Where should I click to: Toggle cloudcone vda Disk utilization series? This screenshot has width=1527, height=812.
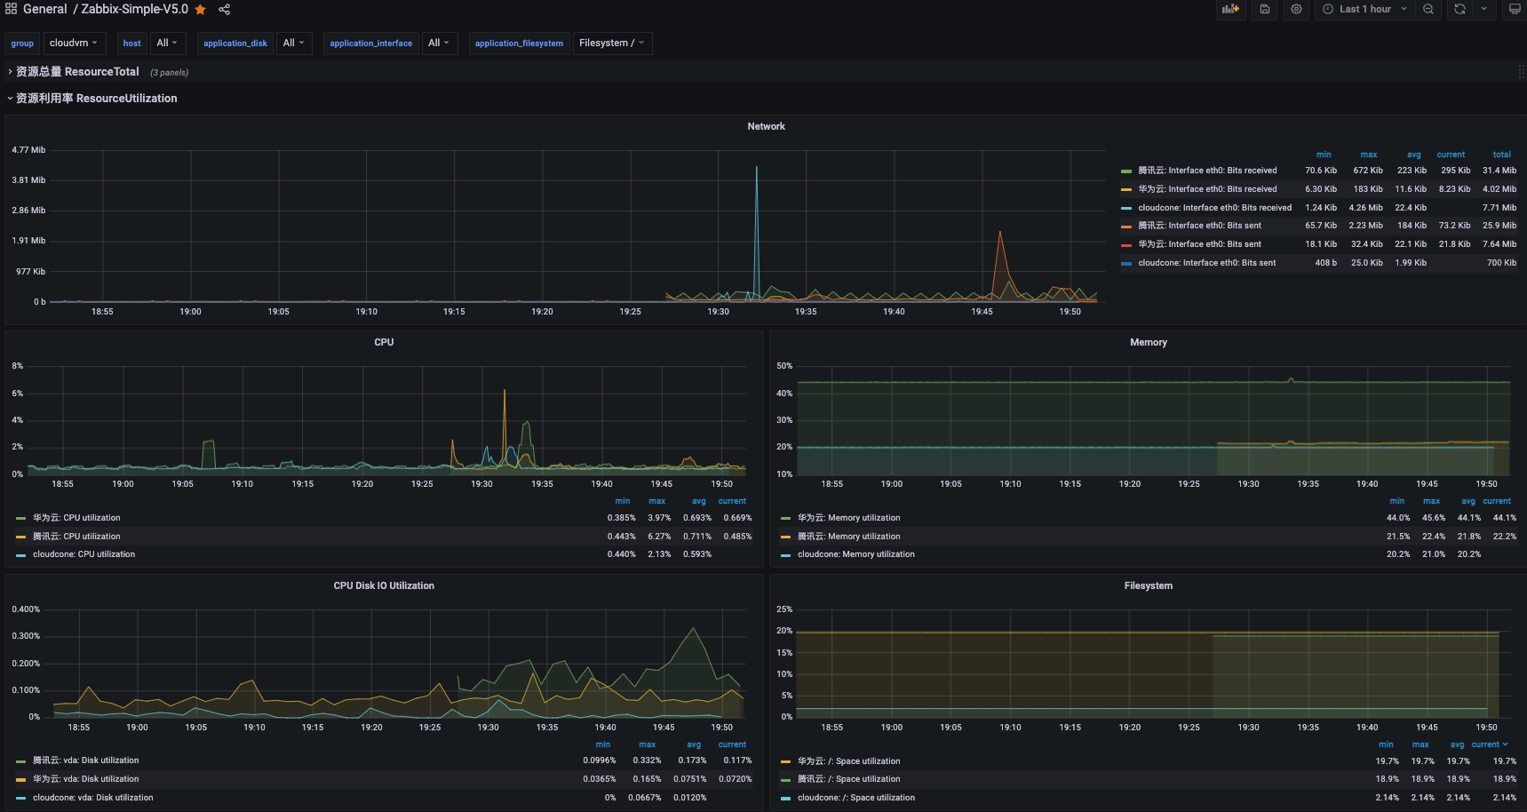pos(92,798)
